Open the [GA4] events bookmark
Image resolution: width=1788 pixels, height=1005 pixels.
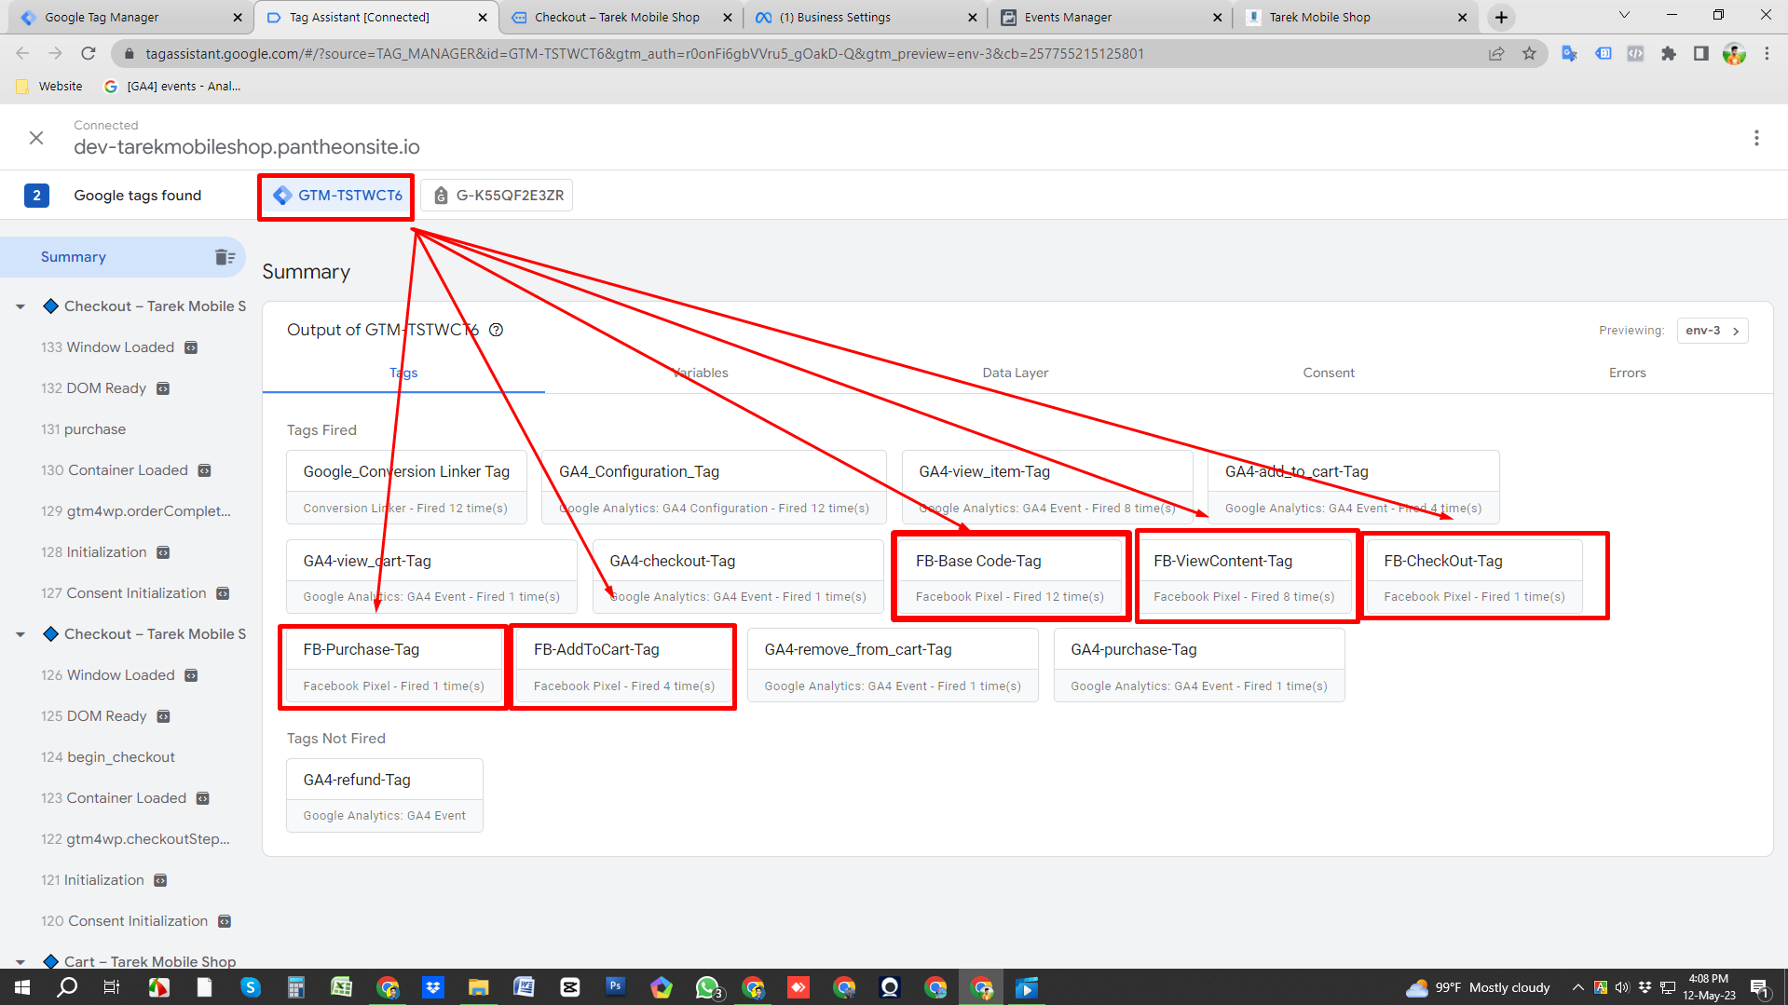coord(173,87)
